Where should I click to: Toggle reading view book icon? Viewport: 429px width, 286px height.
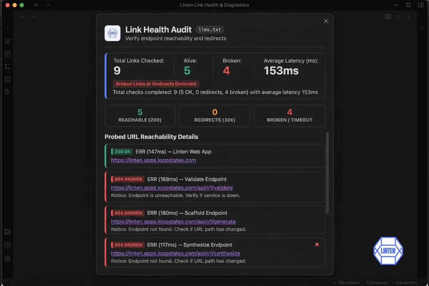(x=388, y=16)
